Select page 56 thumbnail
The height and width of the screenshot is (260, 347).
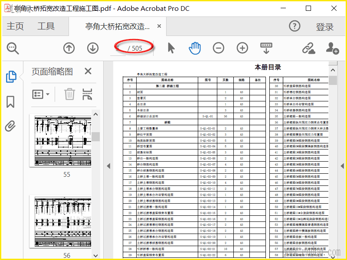60,221
